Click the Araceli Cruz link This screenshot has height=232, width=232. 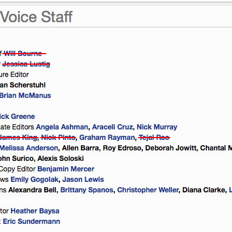point(113,127)
